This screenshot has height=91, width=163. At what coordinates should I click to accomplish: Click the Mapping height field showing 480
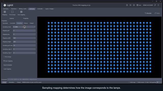coord(24,42)
